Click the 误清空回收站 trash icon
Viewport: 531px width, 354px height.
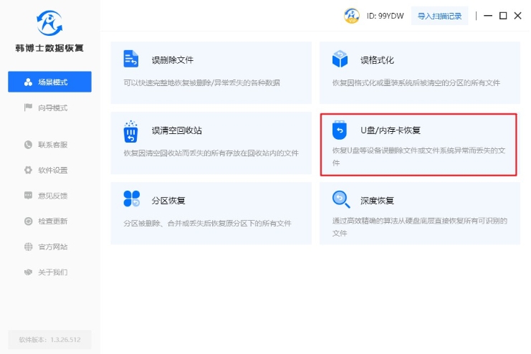click(x=130, y=132)
